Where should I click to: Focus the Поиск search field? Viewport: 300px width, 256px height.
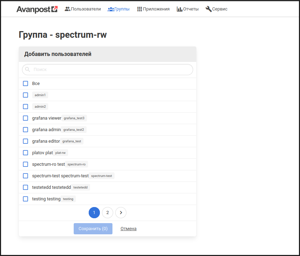[x=112, y=70]
